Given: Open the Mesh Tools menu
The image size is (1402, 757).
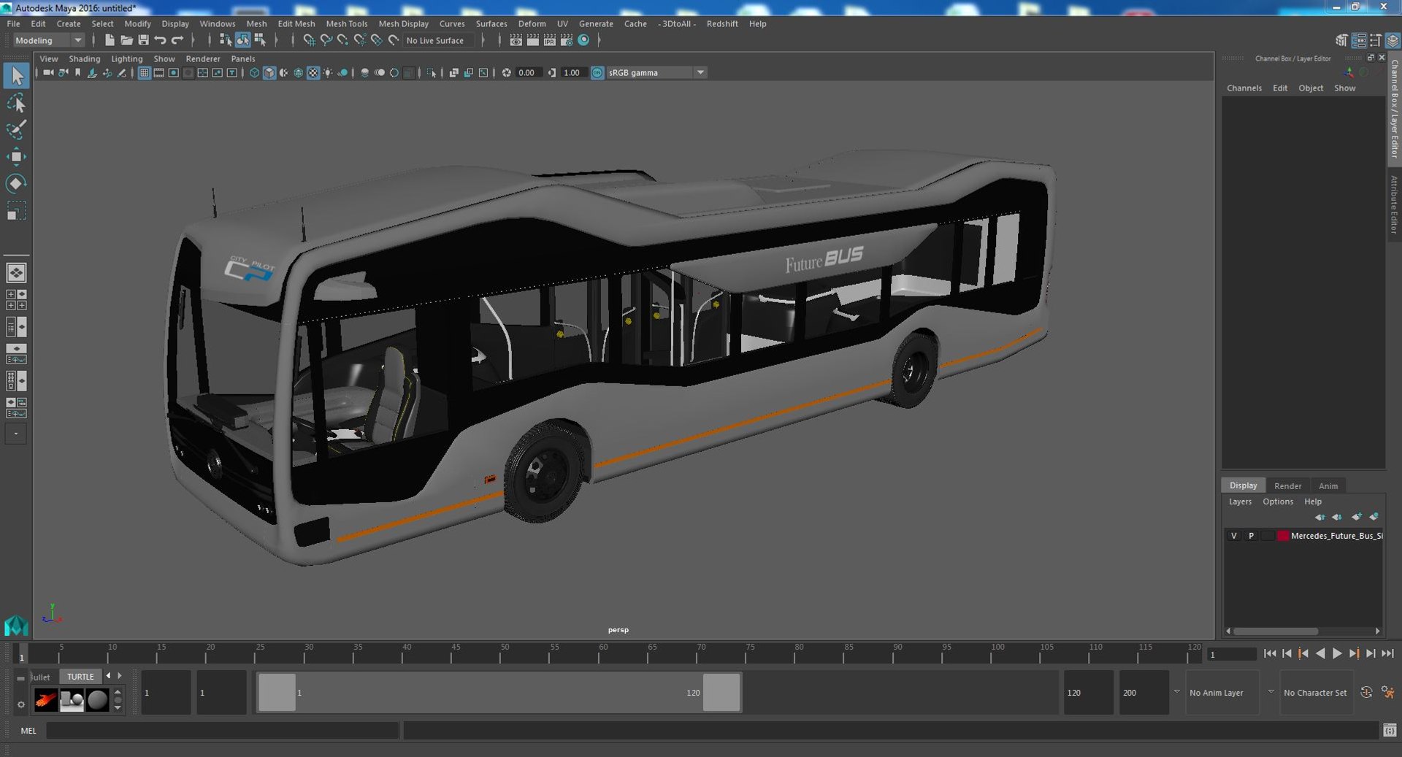Looking at the screenshot, I should coord(347,24).
